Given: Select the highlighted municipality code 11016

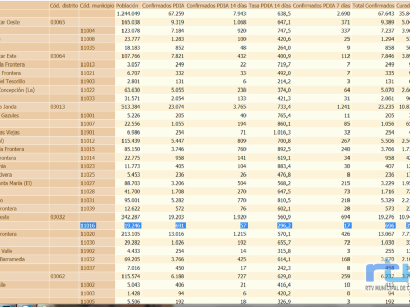Looking at the screenshot, I should click(89, 225).
